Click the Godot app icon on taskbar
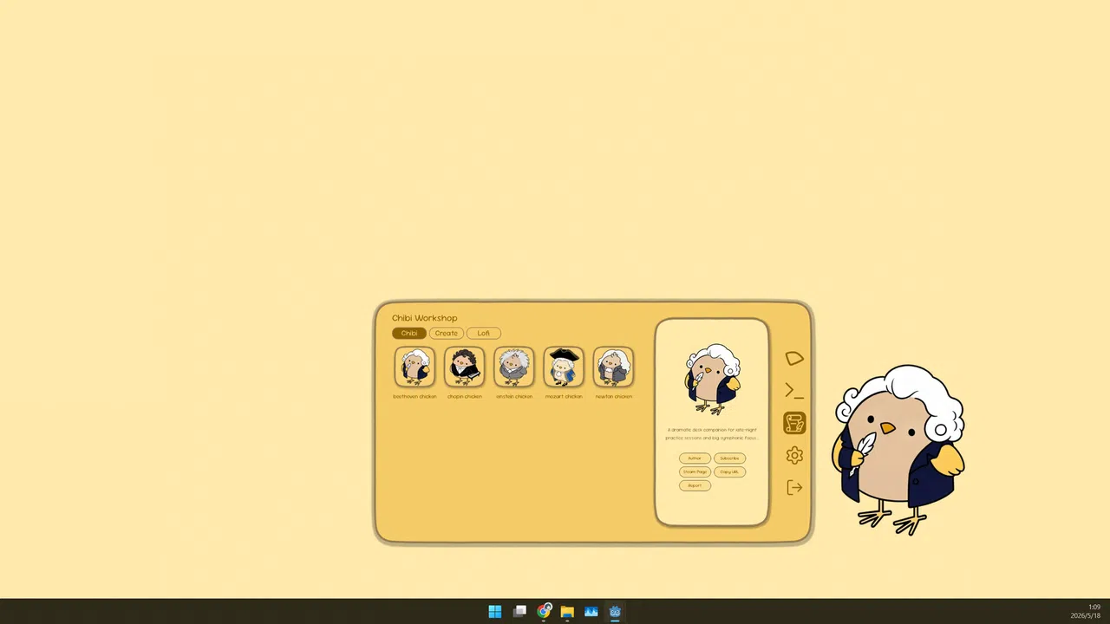This screenshot has width=1110, height=624. [x=615, y=612]
